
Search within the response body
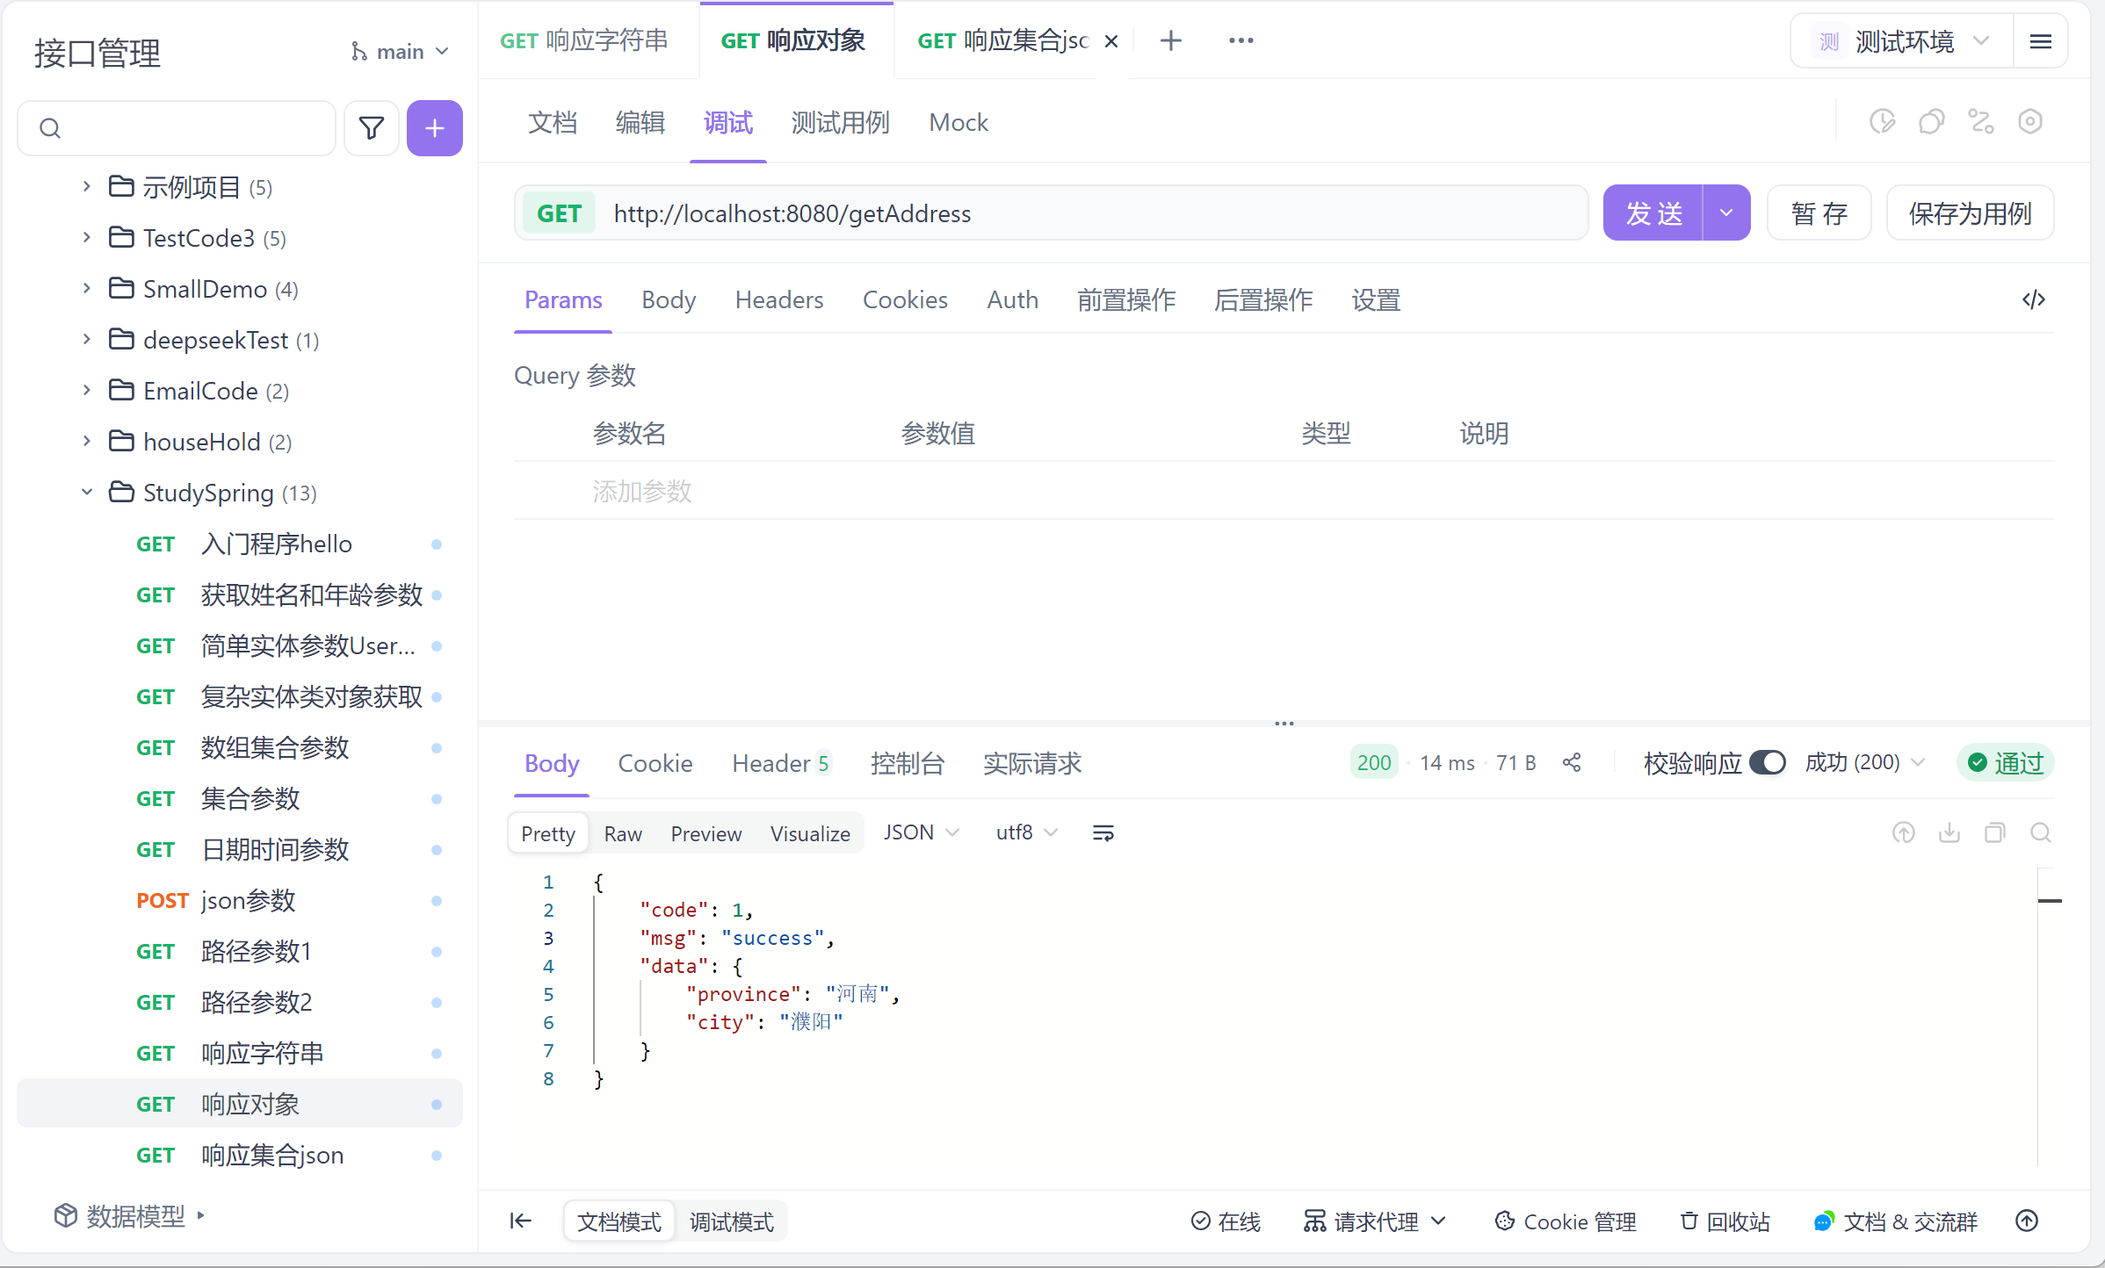coord(2040,832)
